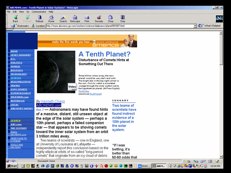Open the Location URL history dropdown

pos(195,26)
